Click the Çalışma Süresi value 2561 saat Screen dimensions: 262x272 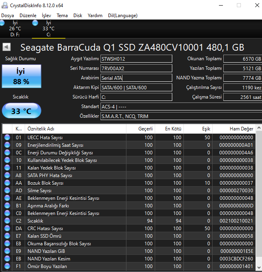click(242, 97)
